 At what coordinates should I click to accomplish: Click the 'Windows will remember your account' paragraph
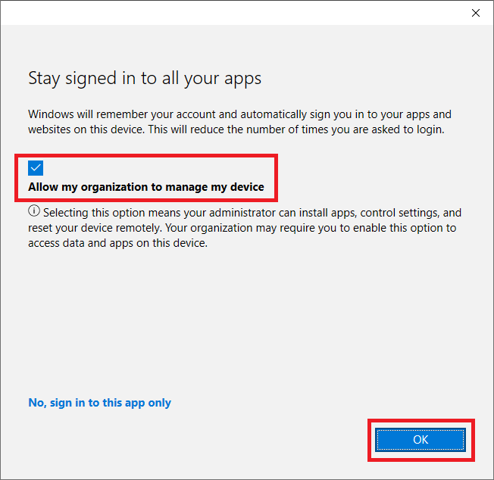coord(239,122)
